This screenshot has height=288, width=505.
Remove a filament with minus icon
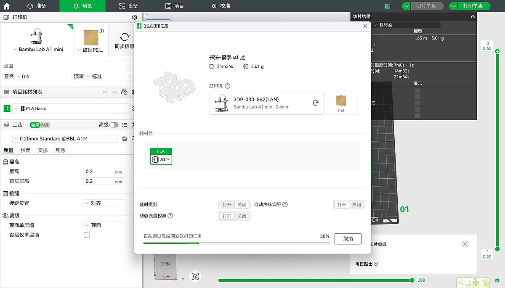click(114, 92)
